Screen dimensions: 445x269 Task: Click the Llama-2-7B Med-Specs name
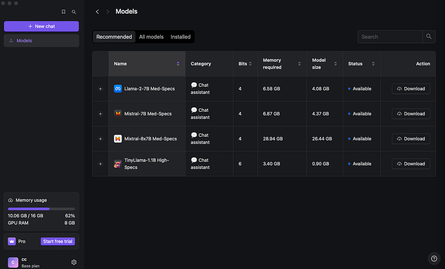[150, 89]
